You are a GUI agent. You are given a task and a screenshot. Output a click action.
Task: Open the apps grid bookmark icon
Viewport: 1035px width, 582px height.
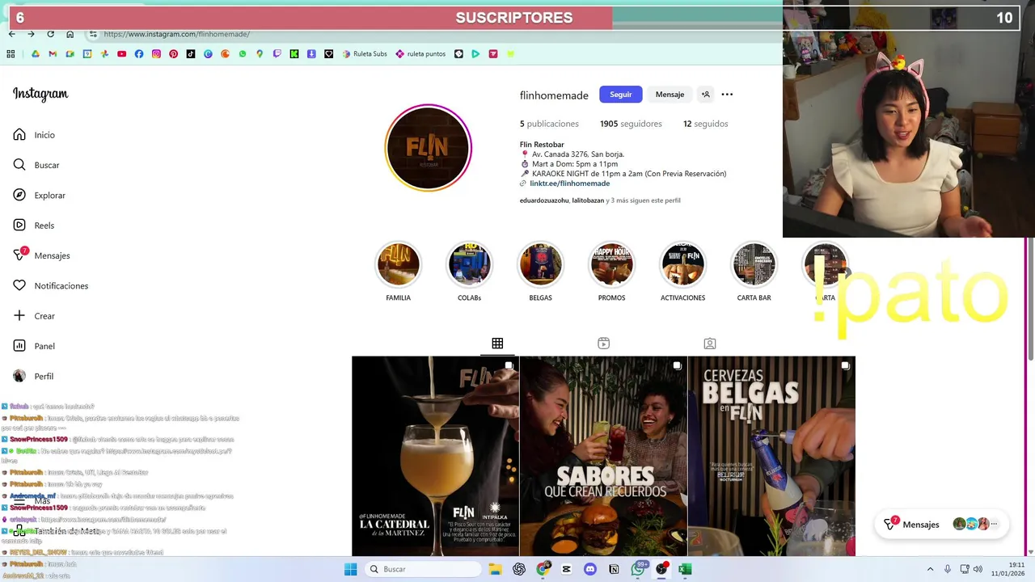[x=11, y=54]
